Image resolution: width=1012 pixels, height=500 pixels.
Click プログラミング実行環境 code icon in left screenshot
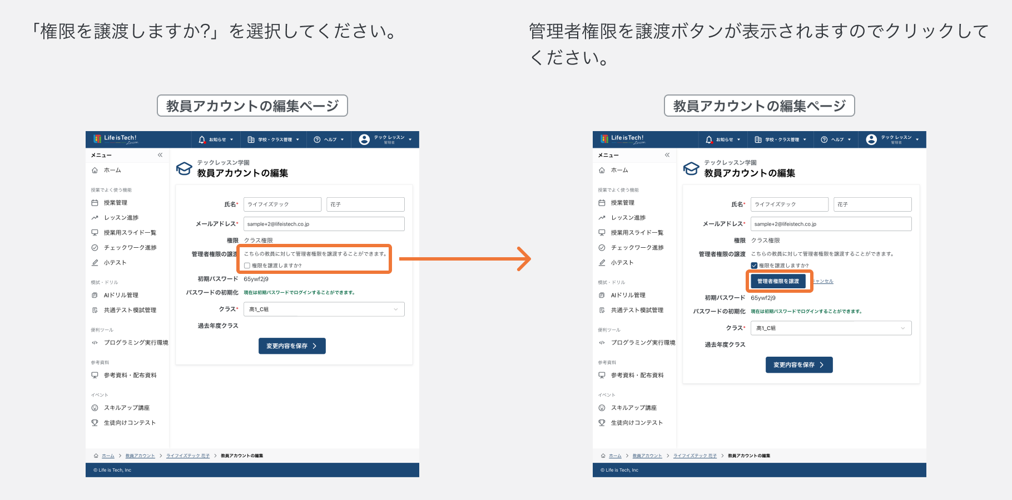click(x=95, y=343)
